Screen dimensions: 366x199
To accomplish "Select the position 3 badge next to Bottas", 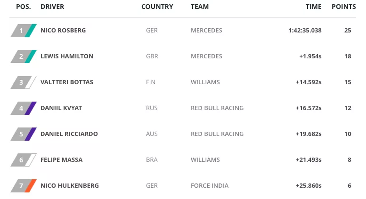I will 24,82.
